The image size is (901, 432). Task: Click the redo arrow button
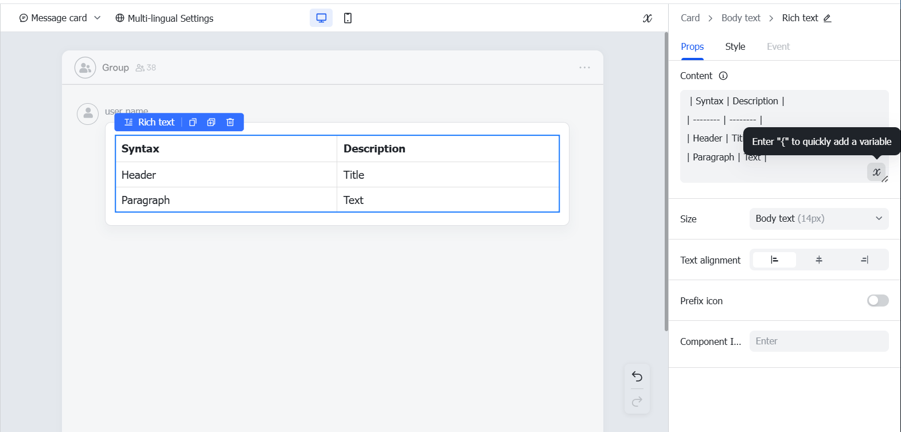point(637,402)
